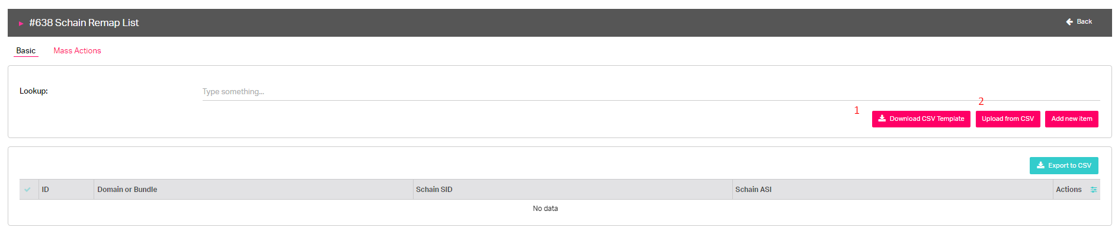
Task: Focus the Lookup search field
Action: point(651,92)
